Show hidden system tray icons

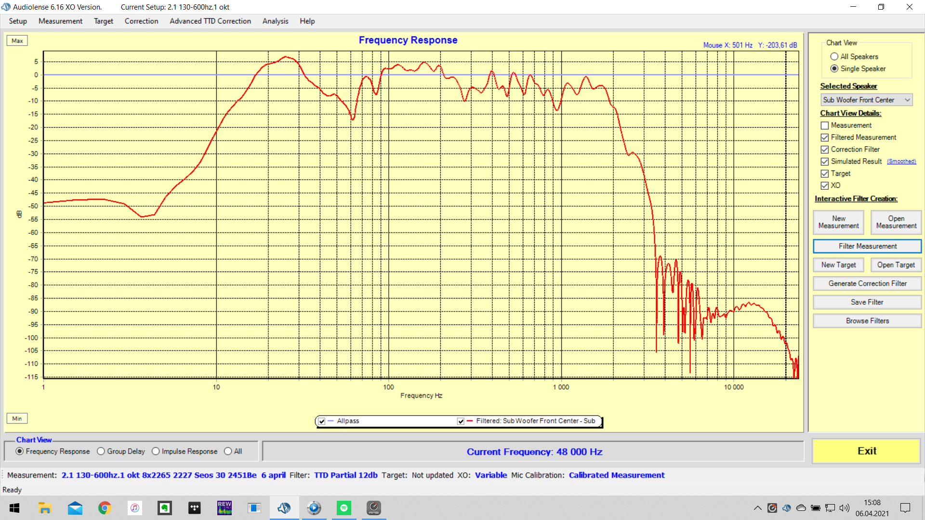758,508
